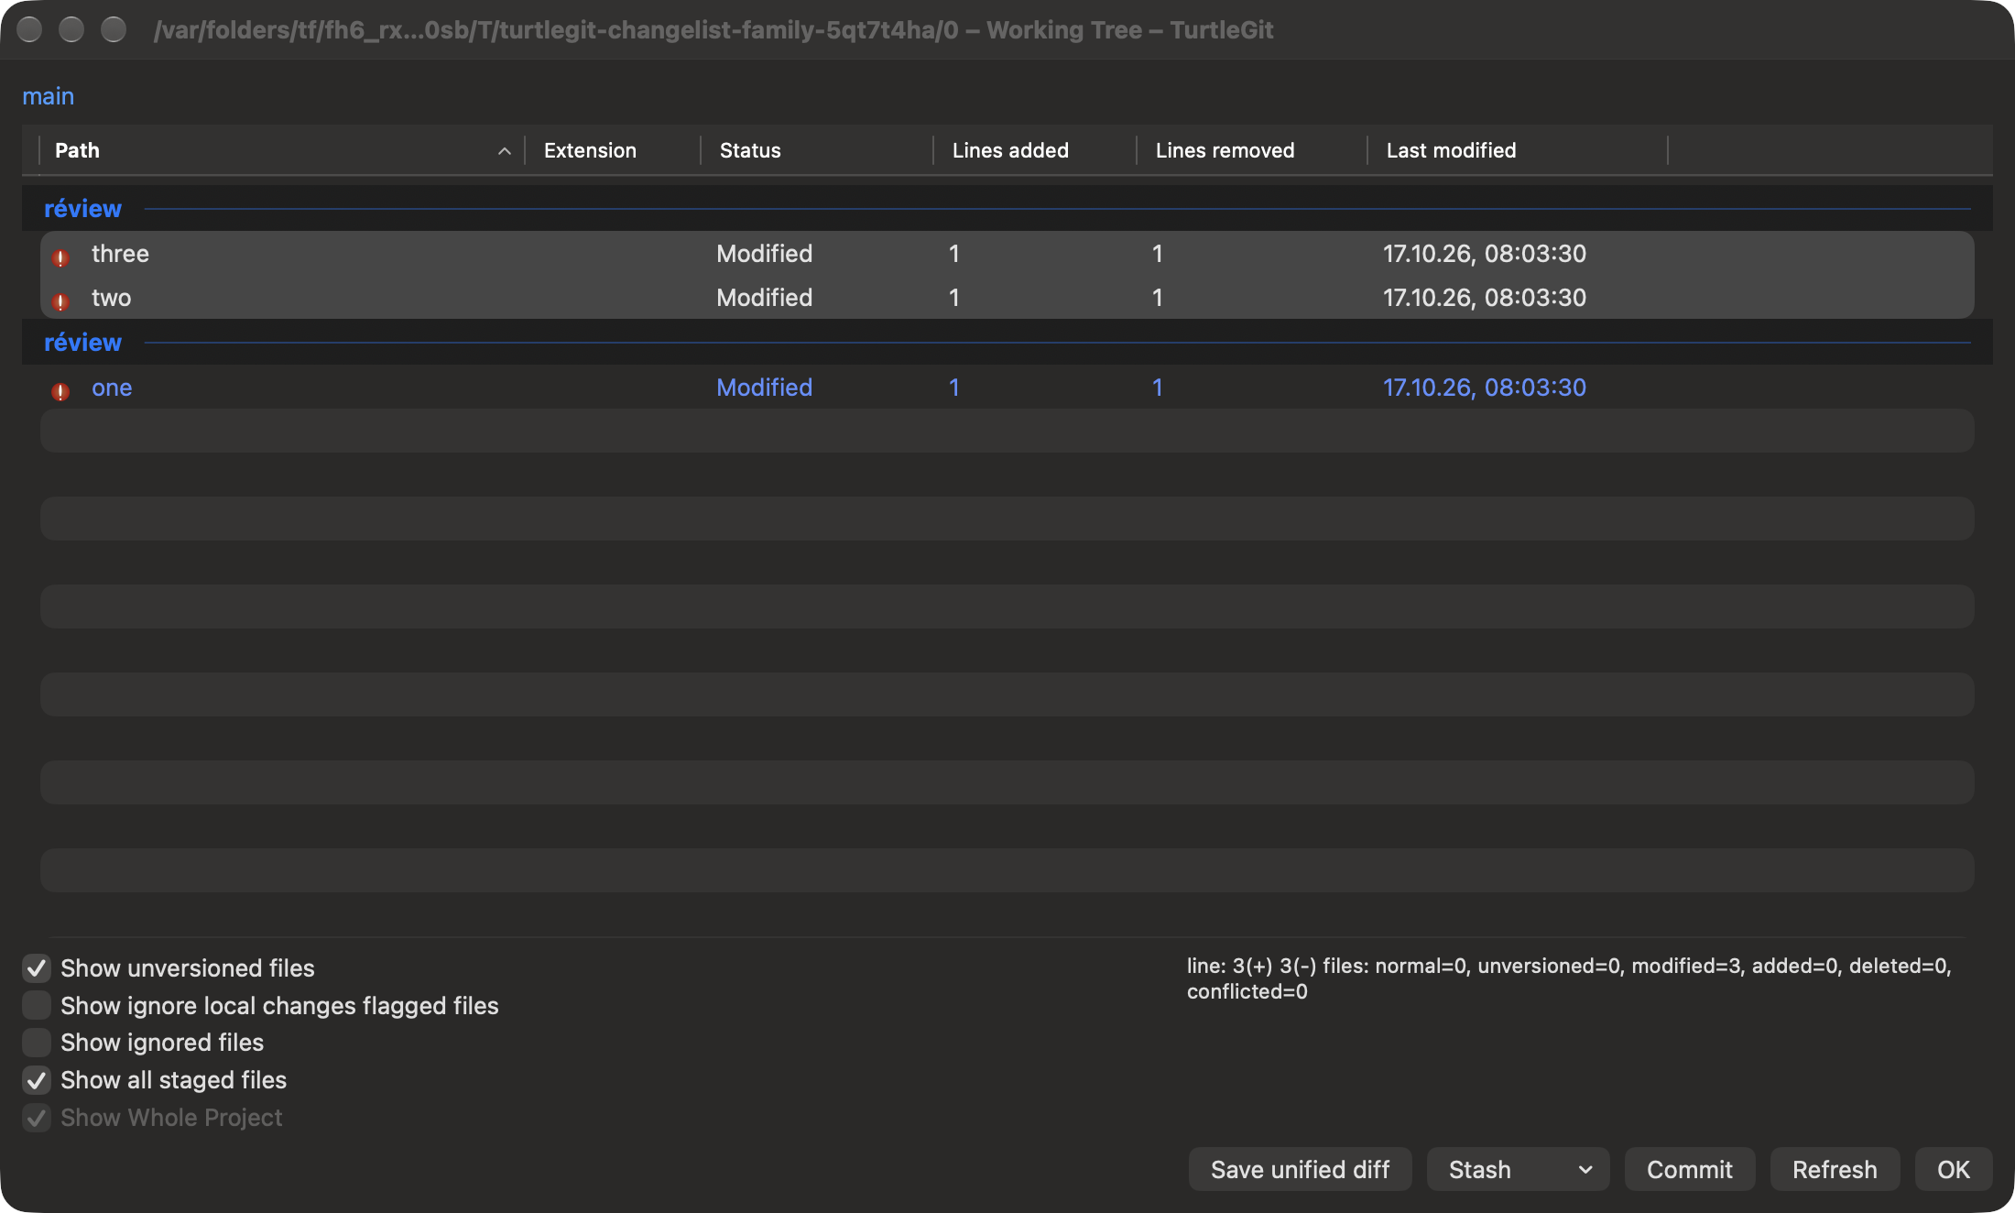Sort by Last modified column header
The width and height of the screenshot is (2015, 1213).
[1517, 150]
